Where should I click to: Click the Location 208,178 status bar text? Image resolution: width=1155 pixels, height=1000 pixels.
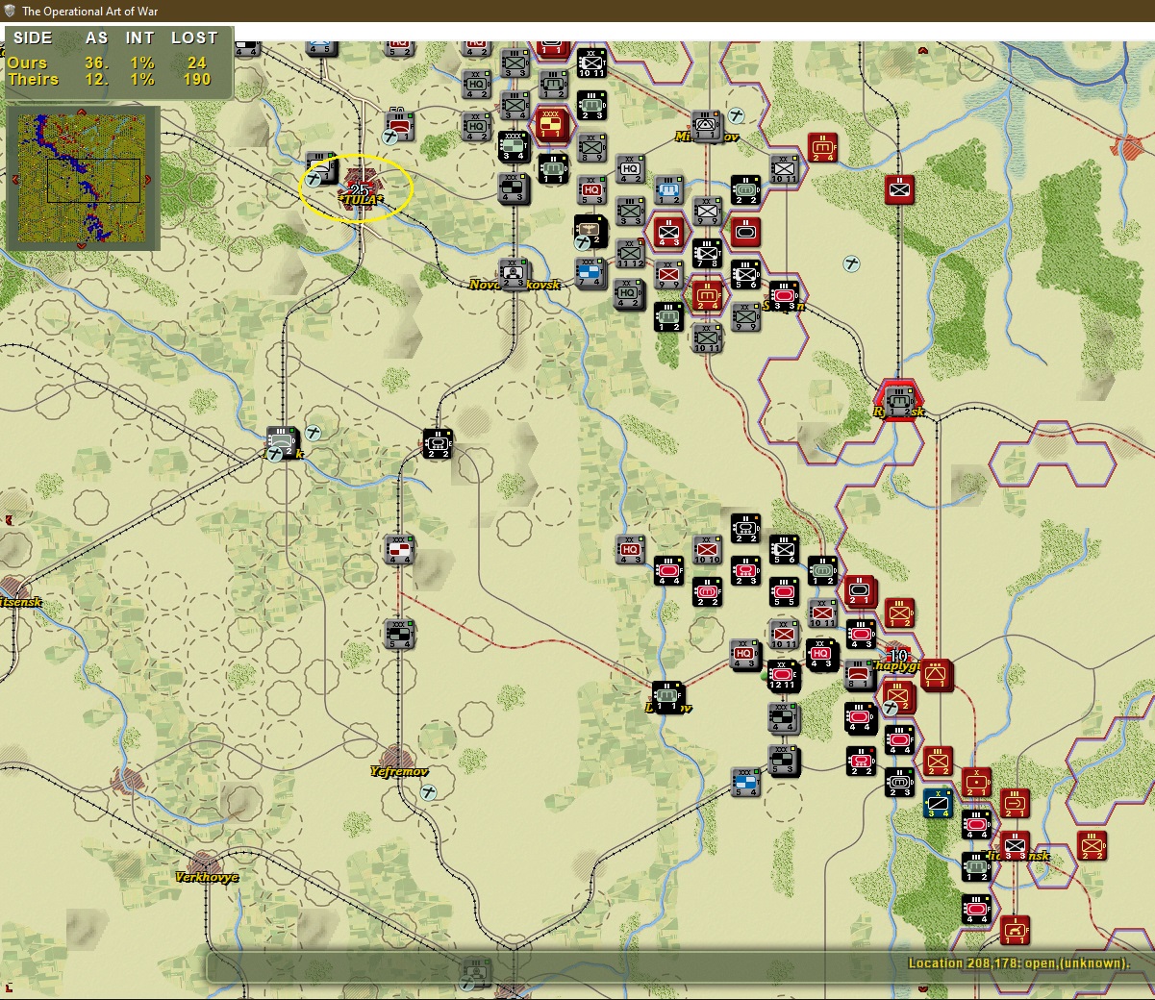(x=1018, y=963)
